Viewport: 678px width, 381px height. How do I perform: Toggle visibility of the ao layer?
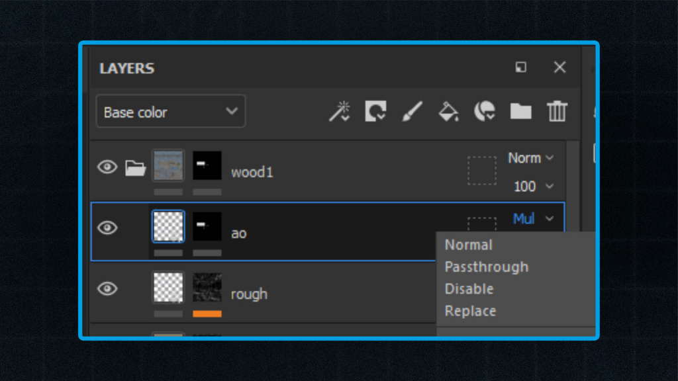(x=107, y=228)
